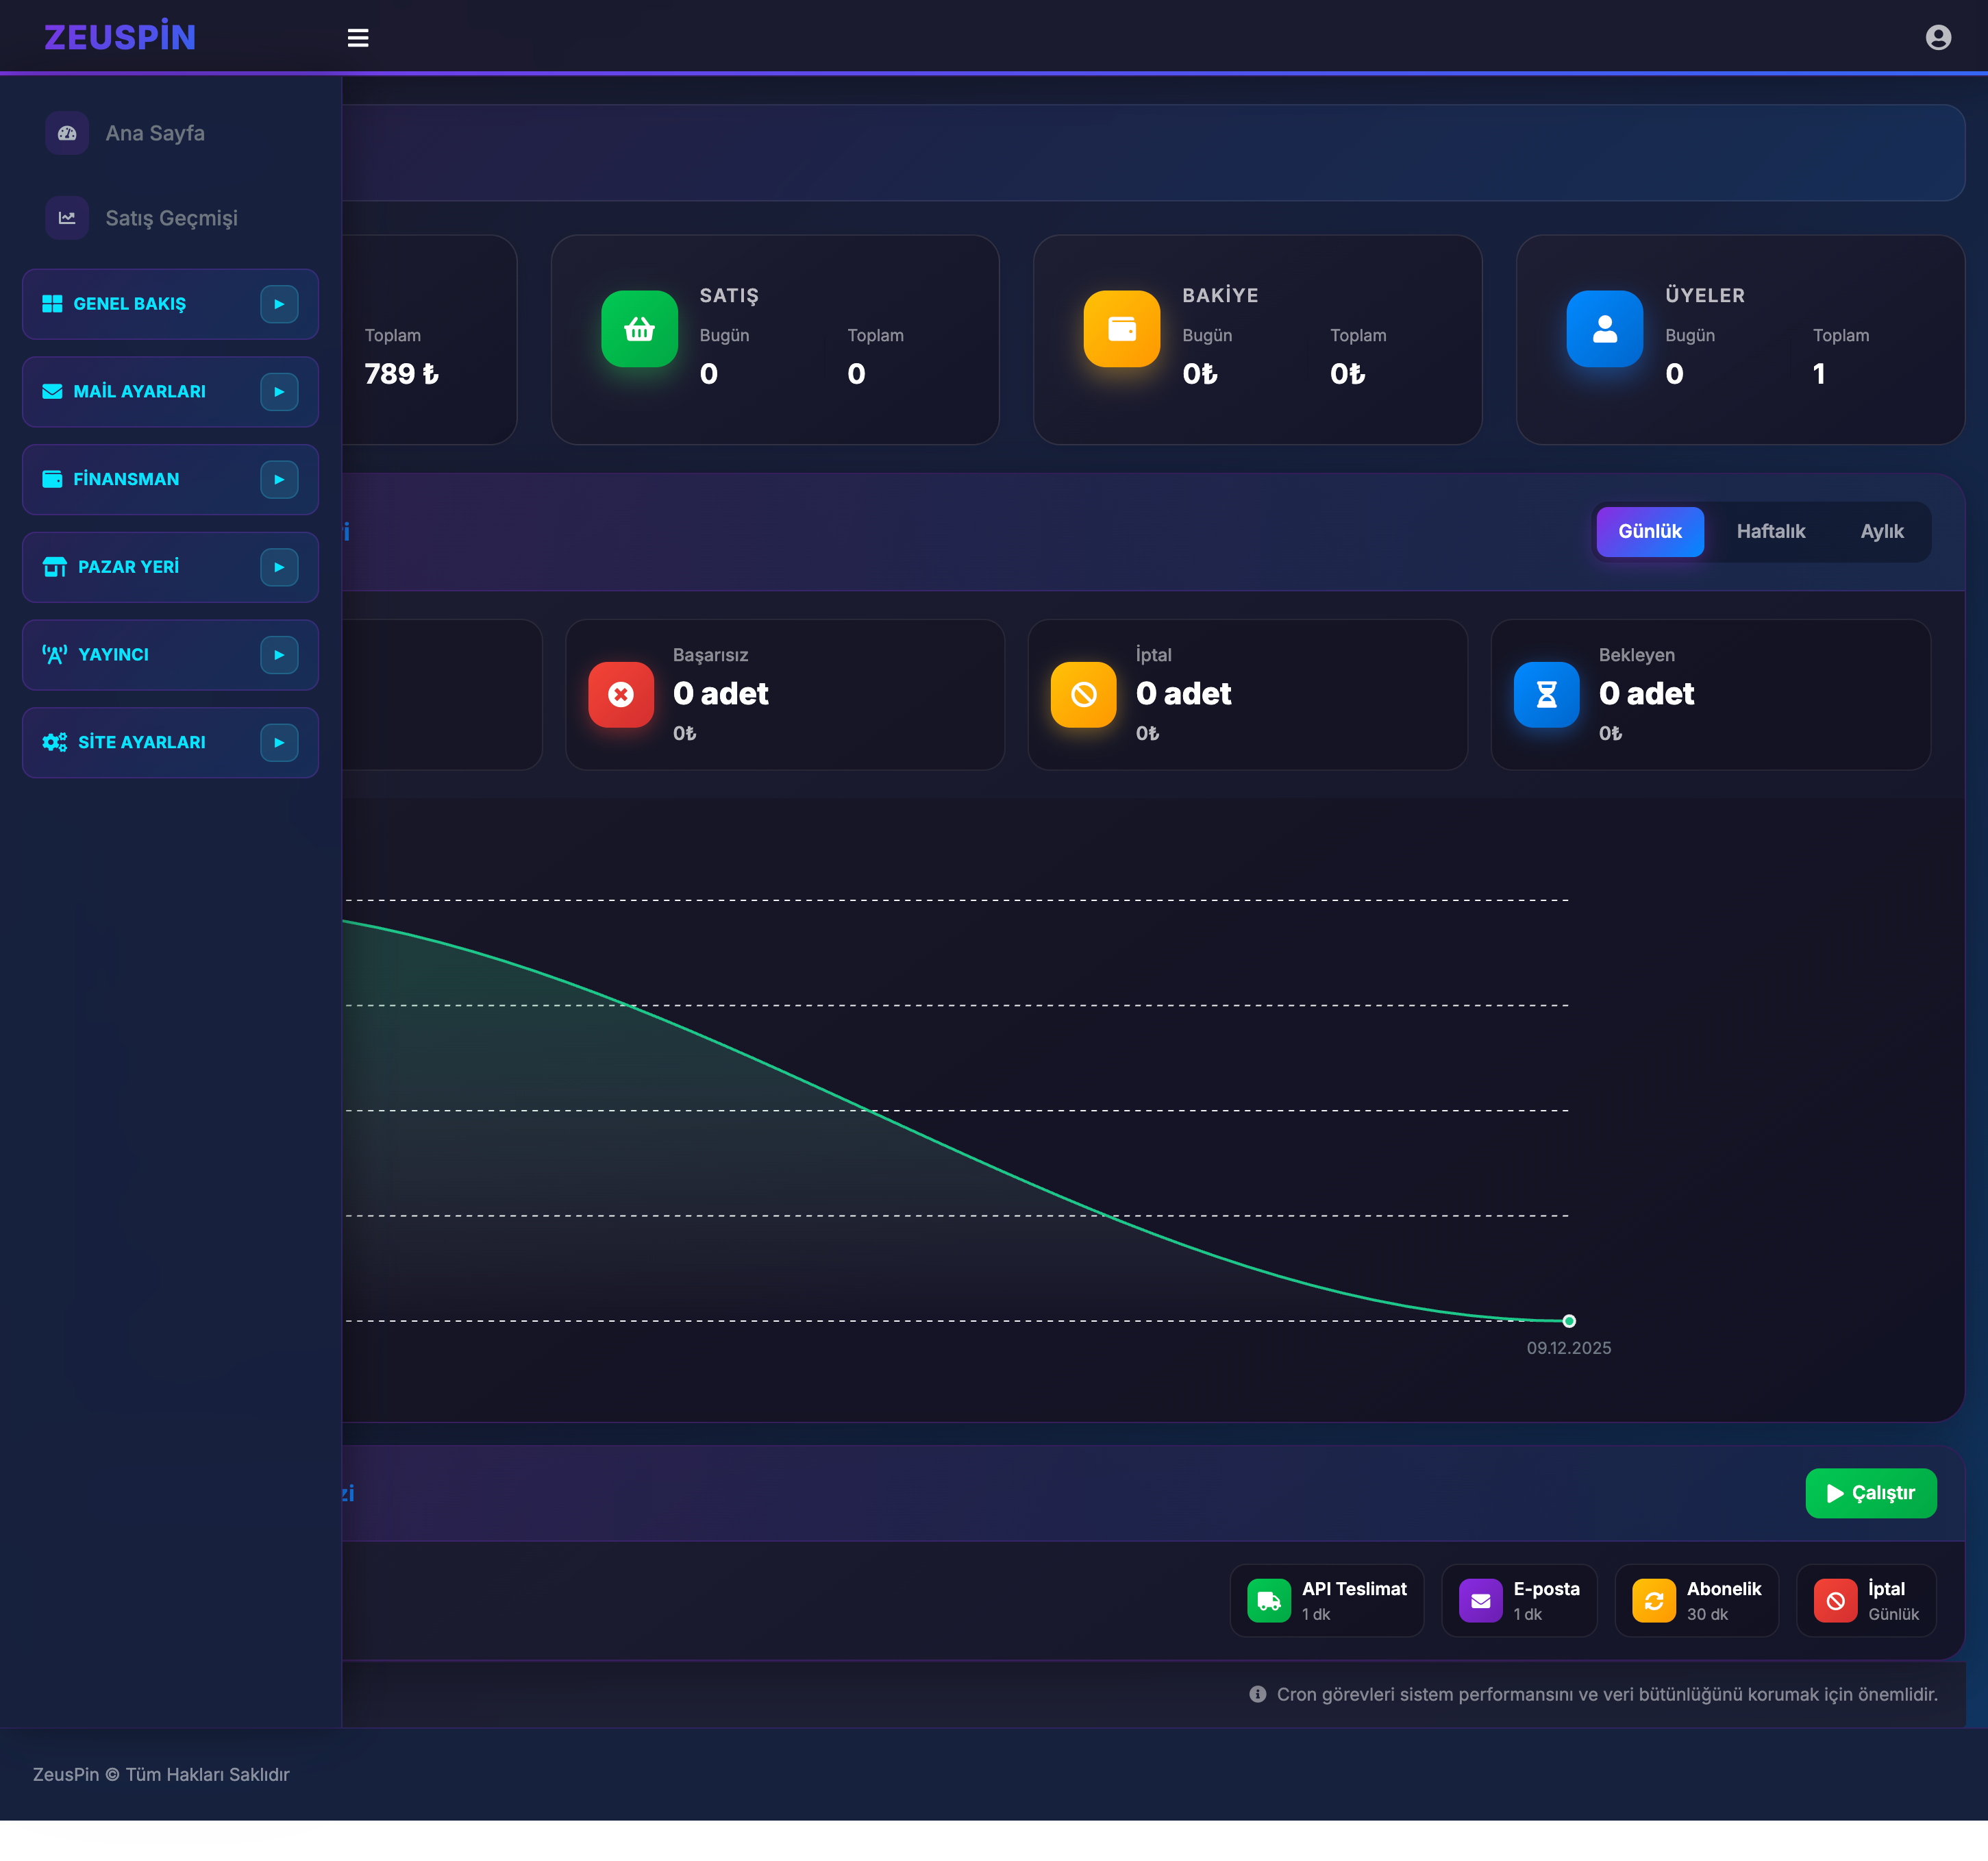Image resolution: width=1988 pixels, height=1861 pixels.
Task: Expand the GENEL BAKIŞ menu arrow
Action: click(279, 304)
